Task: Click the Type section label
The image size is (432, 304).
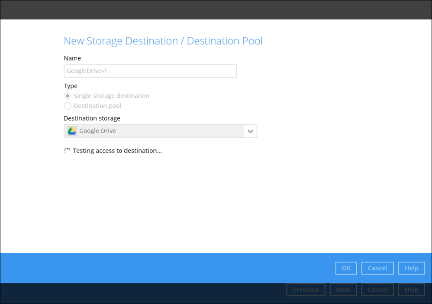Action: (71, 86)
